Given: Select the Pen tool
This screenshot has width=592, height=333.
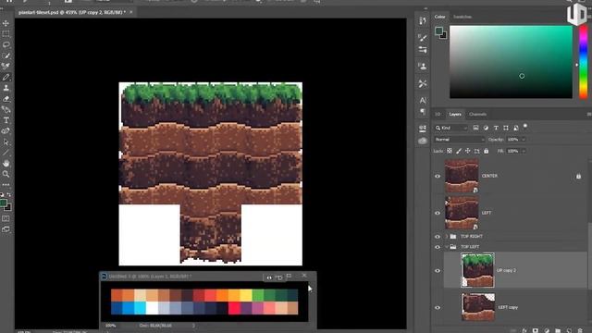Looking at the screenshot, I should point(6,110).
